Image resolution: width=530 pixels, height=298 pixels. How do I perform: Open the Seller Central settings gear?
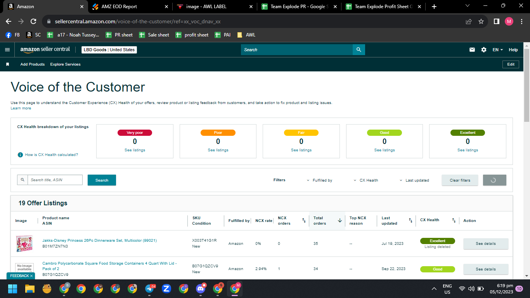483,50
